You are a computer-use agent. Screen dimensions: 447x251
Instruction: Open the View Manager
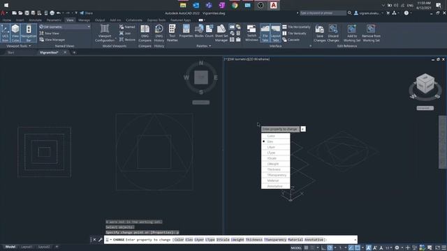(x=52, y=40)
